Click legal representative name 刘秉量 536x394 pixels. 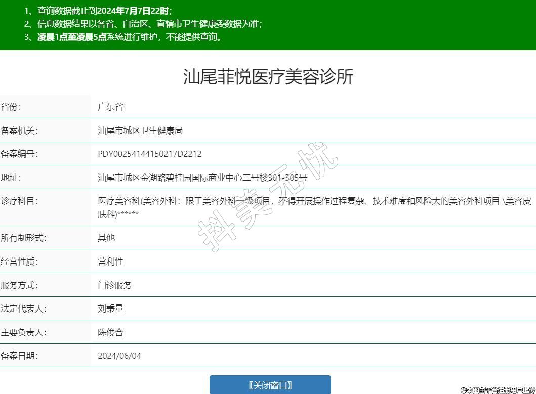tap(110, 309)
